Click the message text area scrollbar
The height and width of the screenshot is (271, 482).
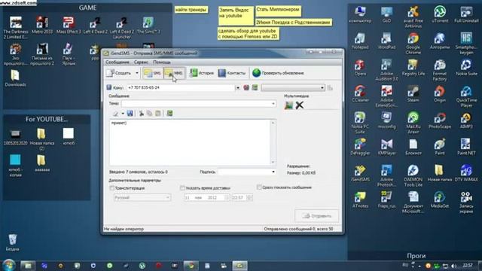click(x=273, y=142)
